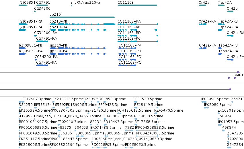Select the Or42a gene label
This screenshot has height=149, width=244.
click(204, 3)
